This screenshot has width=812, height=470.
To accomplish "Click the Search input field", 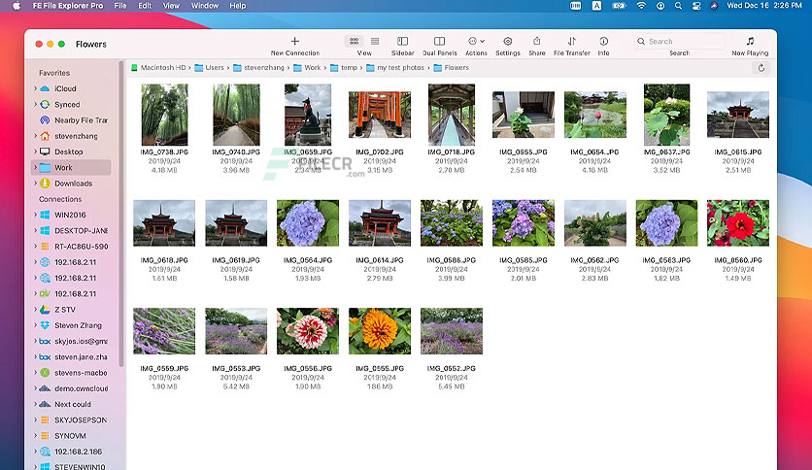I will (x=679, y=42).
